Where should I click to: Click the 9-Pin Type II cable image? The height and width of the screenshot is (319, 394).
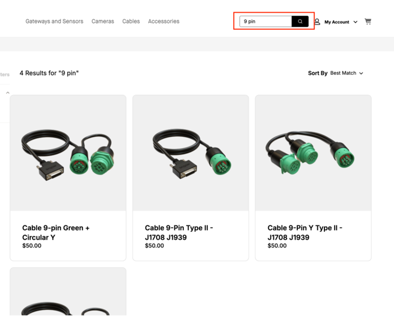[191, 153]
